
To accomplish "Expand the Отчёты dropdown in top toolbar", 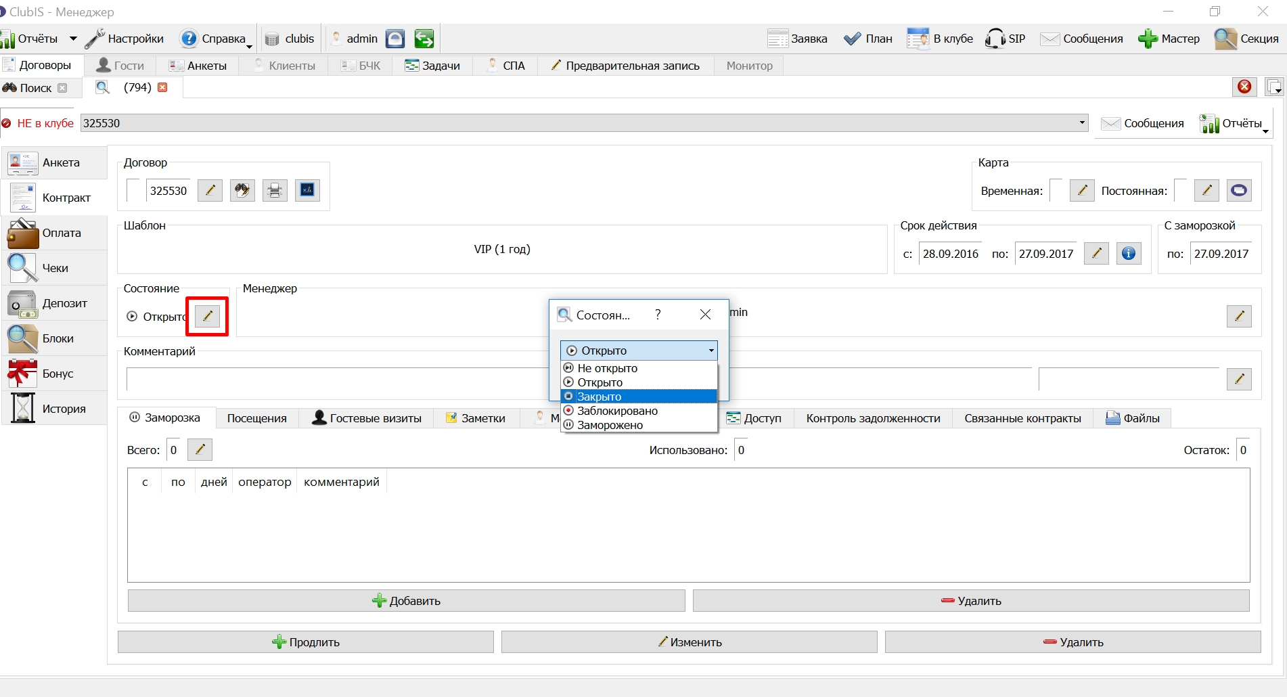I will pyautogui.click(x=73, y=39).
